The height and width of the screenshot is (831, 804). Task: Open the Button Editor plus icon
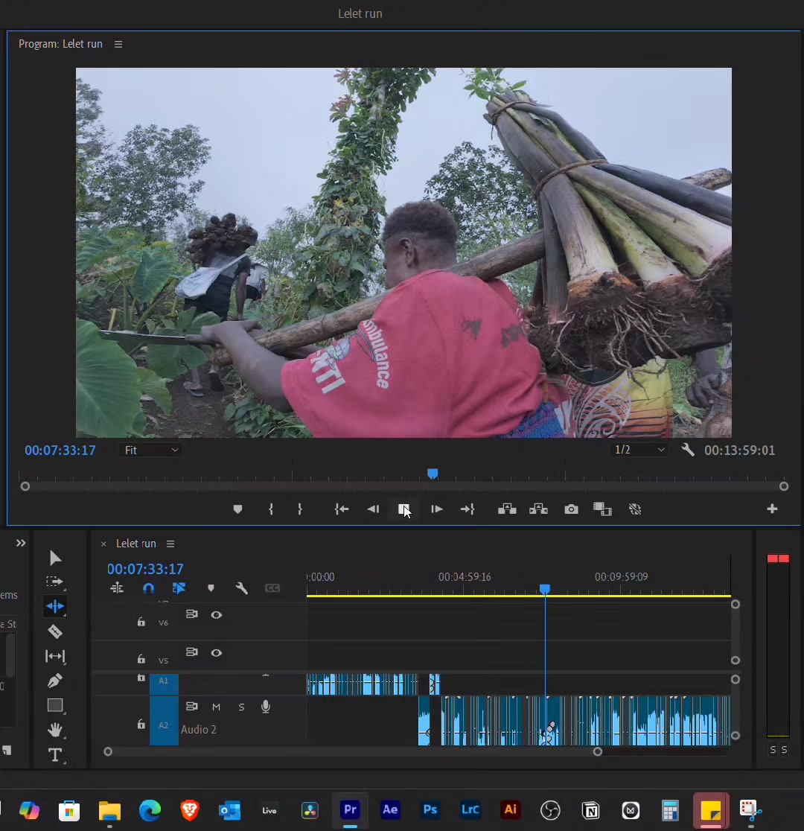tap(772, 509)
